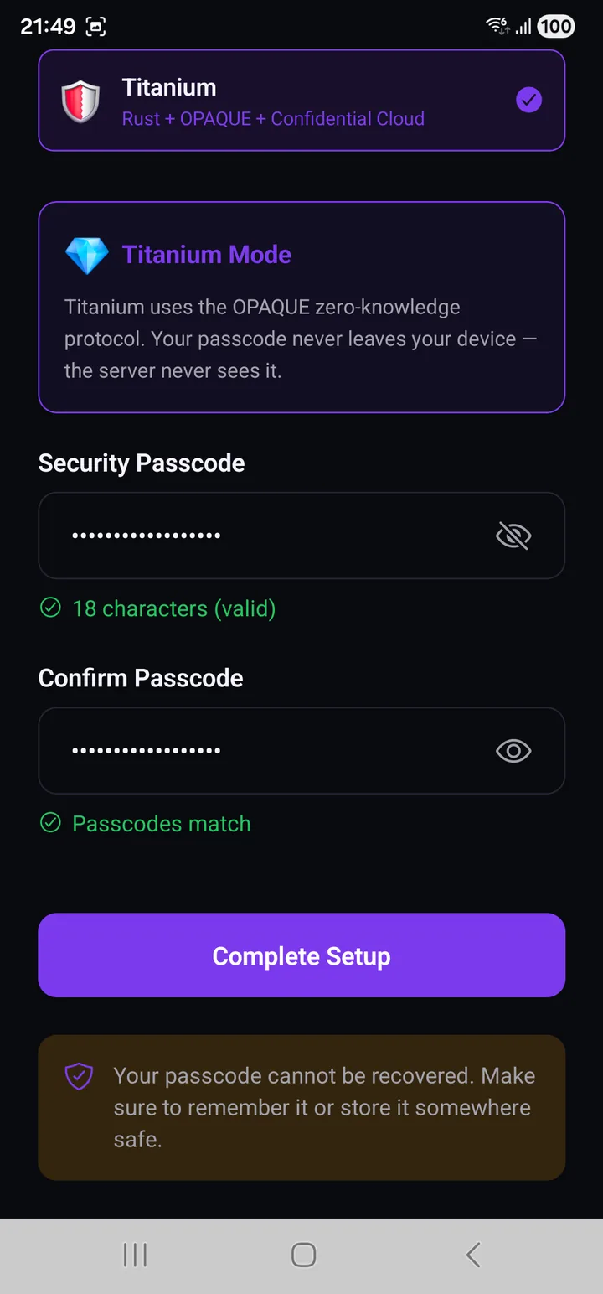Viewport: 603px width, 1294px height.
Task: Tap the Titanium shield icon
Action: coord(80,101)
